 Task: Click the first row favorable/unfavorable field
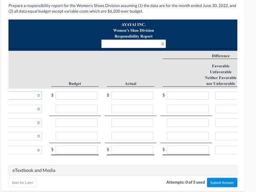[226, 95]
